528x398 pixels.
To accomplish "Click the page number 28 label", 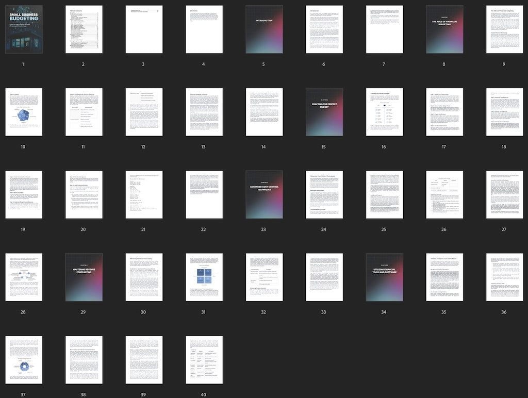I will pyautogui.click(x=23, y=312).
